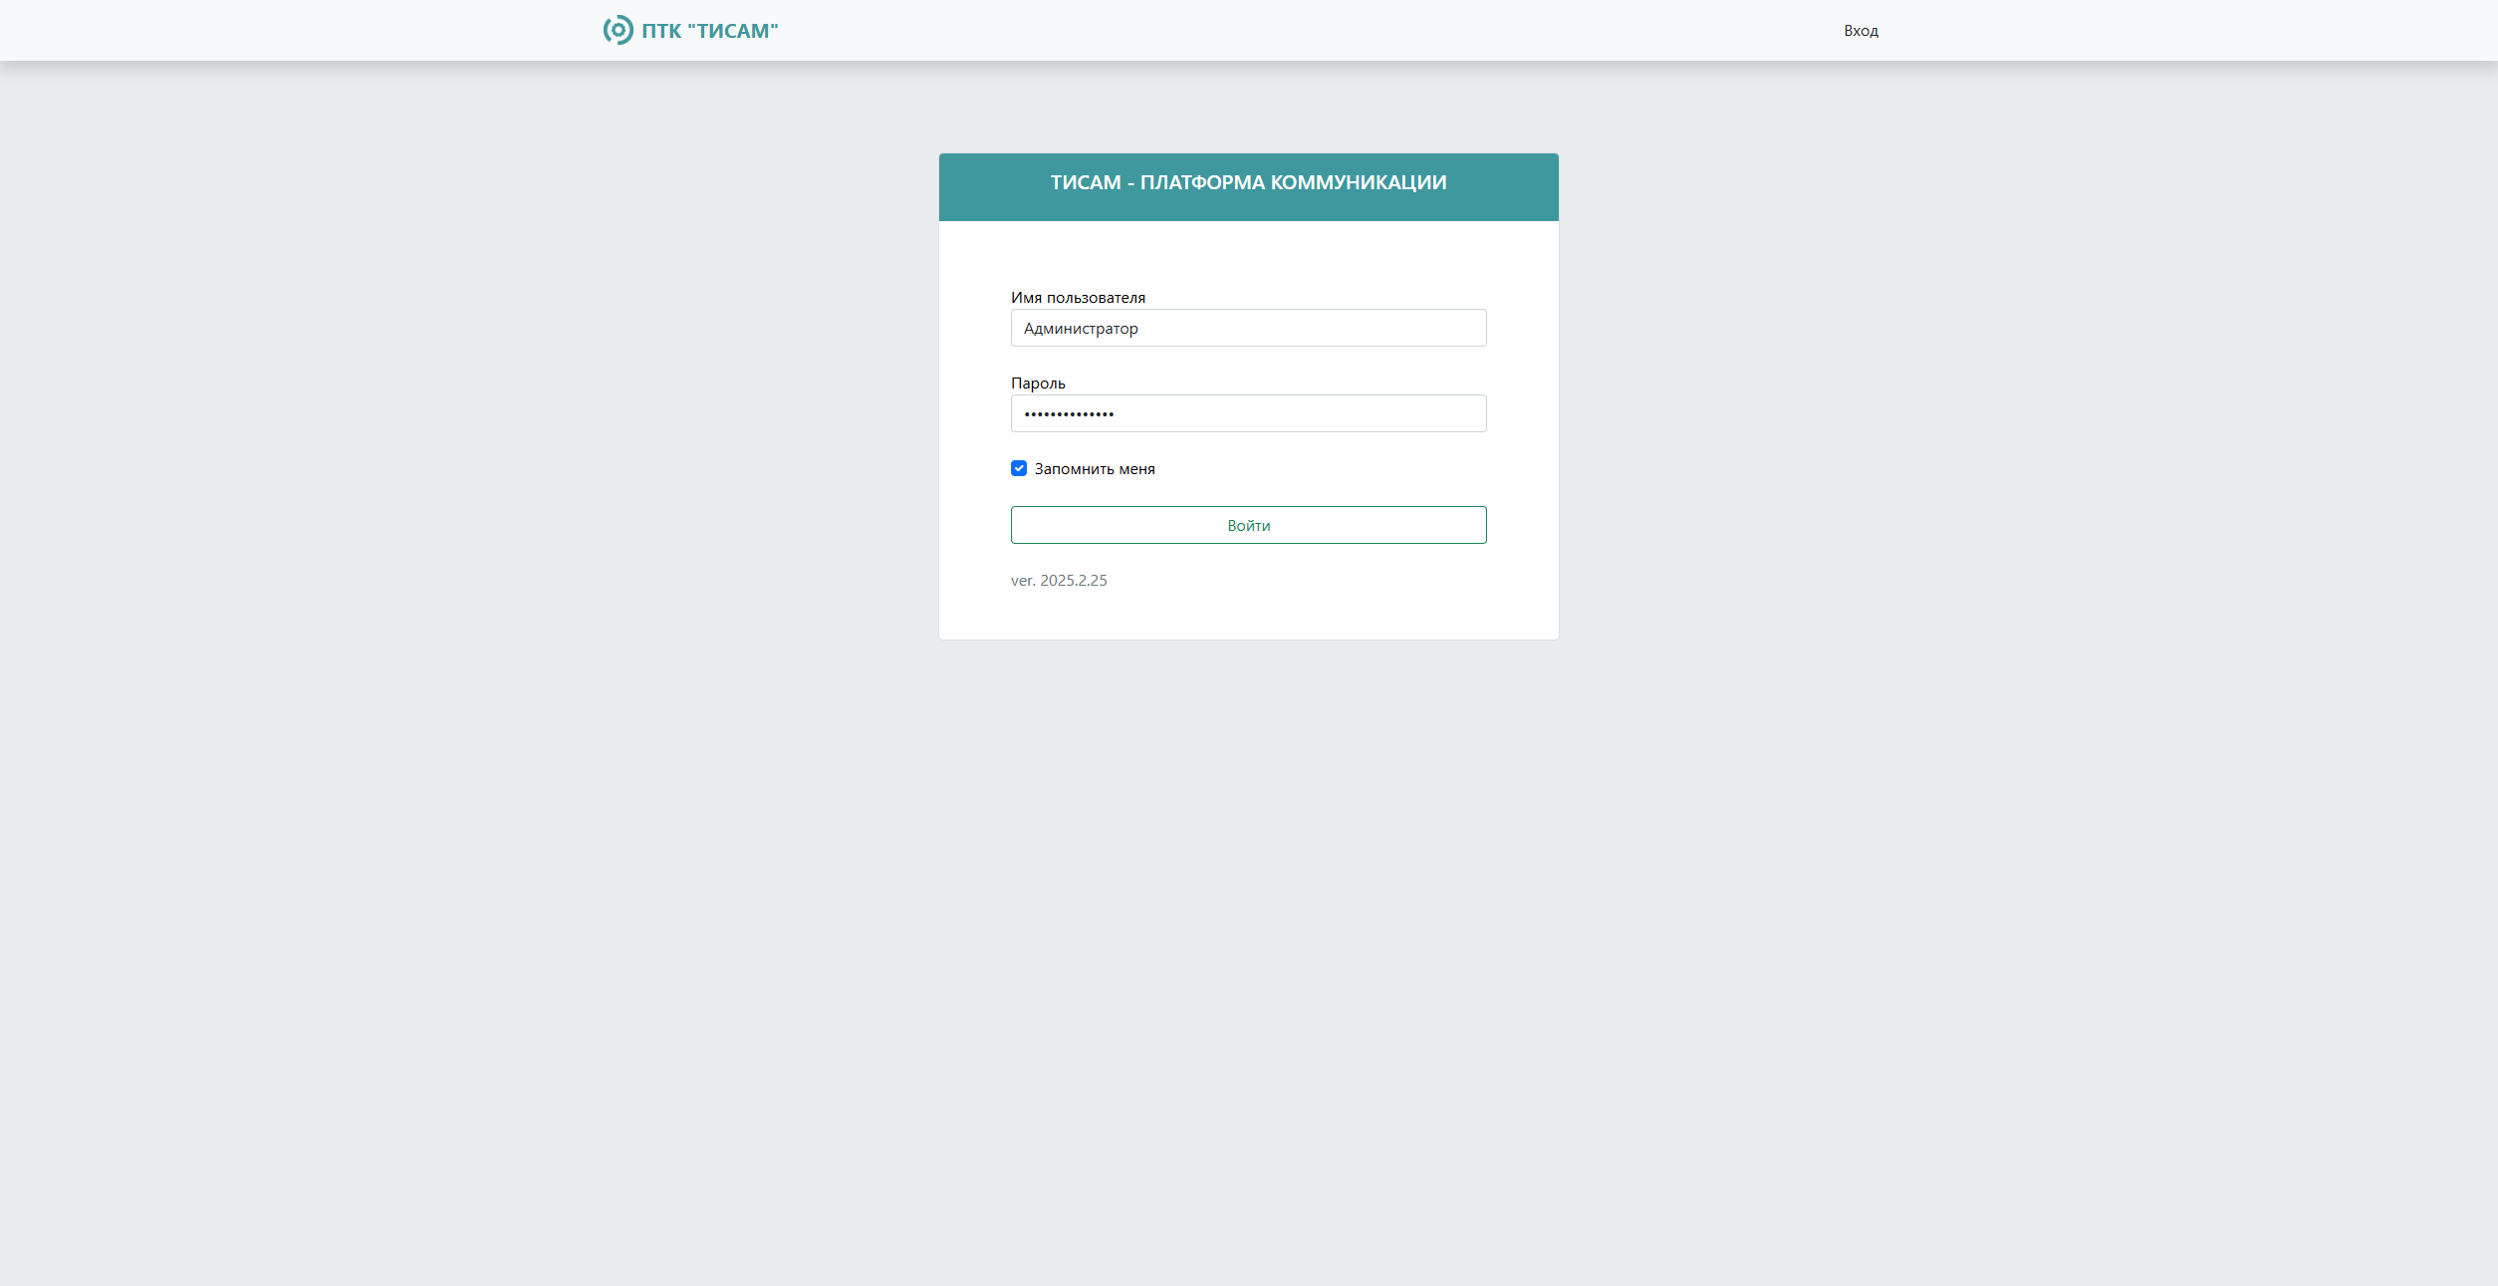Screen dimensions: 2498x1286
Task: Uncheck the Запомнить меня checkbox
Action: point(1019,468)
